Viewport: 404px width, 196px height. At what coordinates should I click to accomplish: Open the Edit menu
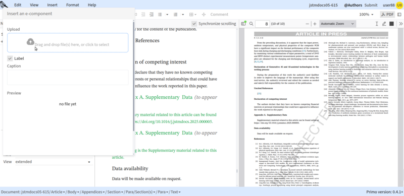[18, 5]
